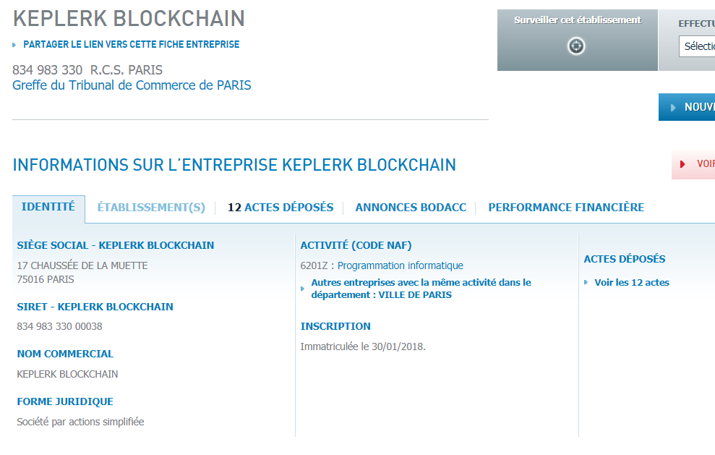The height and width of the screenshot is (455, 715).
Task: Open Greffe du Tribunal de Commerce de PARIS link
Action: point(132,85)
